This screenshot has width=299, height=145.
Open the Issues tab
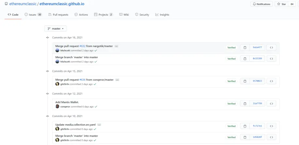(x=33, y=15)
